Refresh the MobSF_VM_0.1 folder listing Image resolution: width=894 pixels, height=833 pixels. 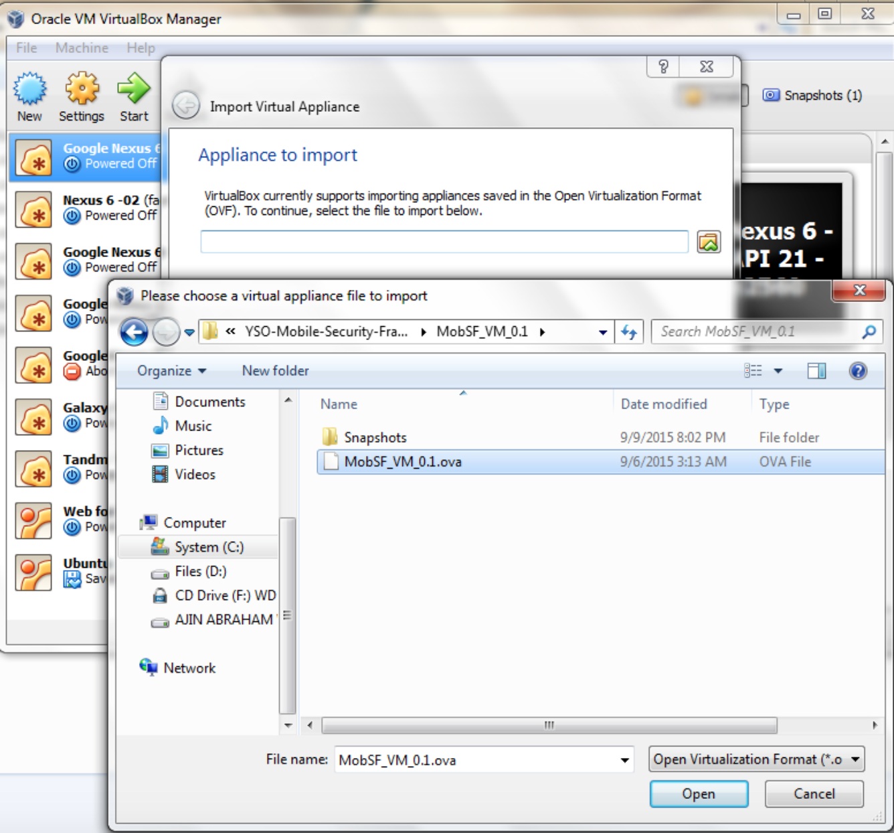(x=629, y=331)
